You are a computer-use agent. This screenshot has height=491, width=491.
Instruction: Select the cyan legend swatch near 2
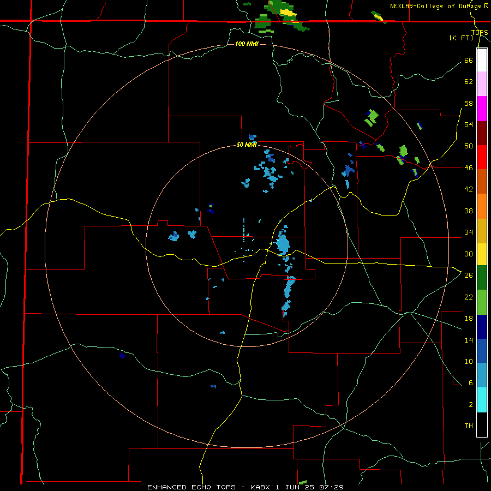click(482, 400)
